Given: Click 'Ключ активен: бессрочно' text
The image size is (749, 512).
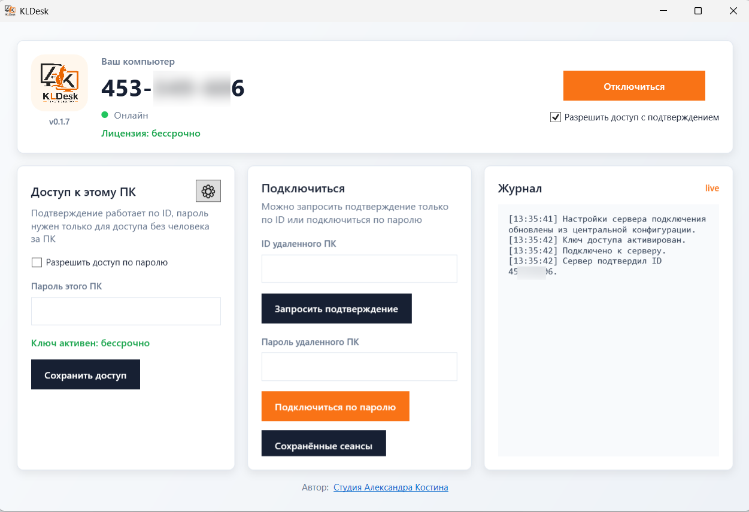Looking at the screenshot, I should [90, 343].
